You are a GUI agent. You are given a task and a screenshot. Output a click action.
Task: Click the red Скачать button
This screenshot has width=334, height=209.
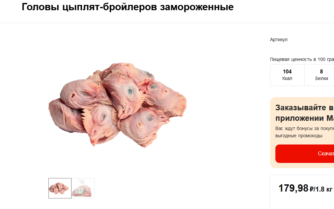(x=305, y=154)
